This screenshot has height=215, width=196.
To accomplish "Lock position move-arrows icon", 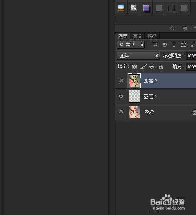I will coord(152,67).
